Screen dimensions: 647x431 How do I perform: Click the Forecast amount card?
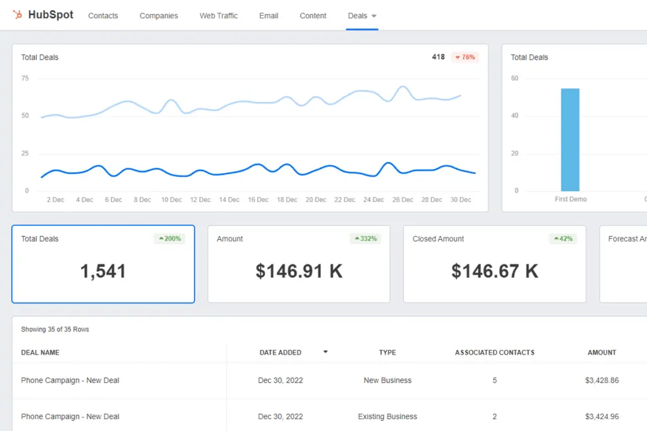624,264
